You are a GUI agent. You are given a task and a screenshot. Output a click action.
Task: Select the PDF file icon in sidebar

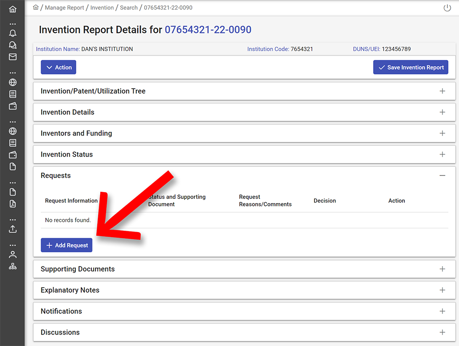tap(12, 204)
